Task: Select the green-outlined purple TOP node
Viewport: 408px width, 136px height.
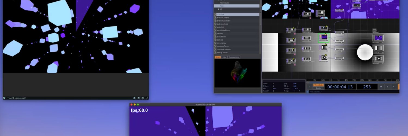Action: (324, 38)
